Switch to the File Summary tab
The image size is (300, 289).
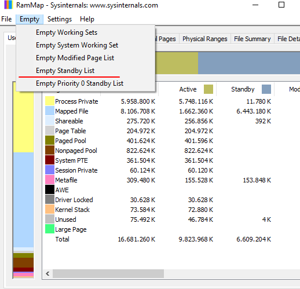pyautogui.click(x=252, y=39)
